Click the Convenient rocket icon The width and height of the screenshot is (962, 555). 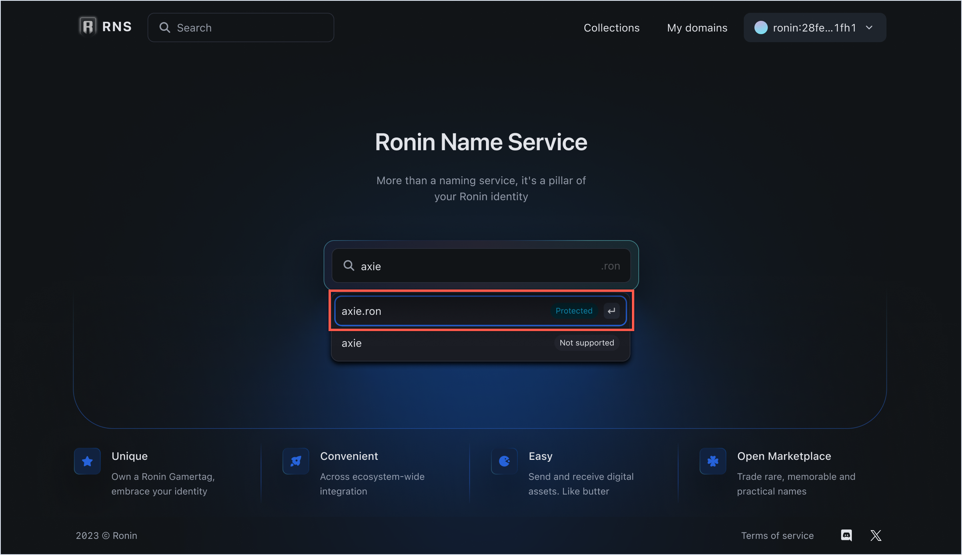(x=296, y=461)
